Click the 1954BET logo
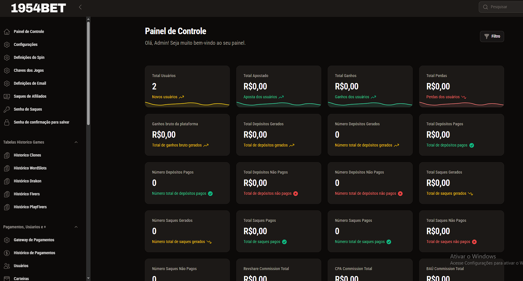The width and height of the screenshot is (523, 281). pos(38,8)
